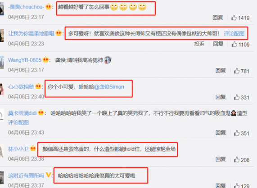Viewport: 257px width, 188px height.
Task: Reply to WangYB-0805's comment
Action: 221,71
